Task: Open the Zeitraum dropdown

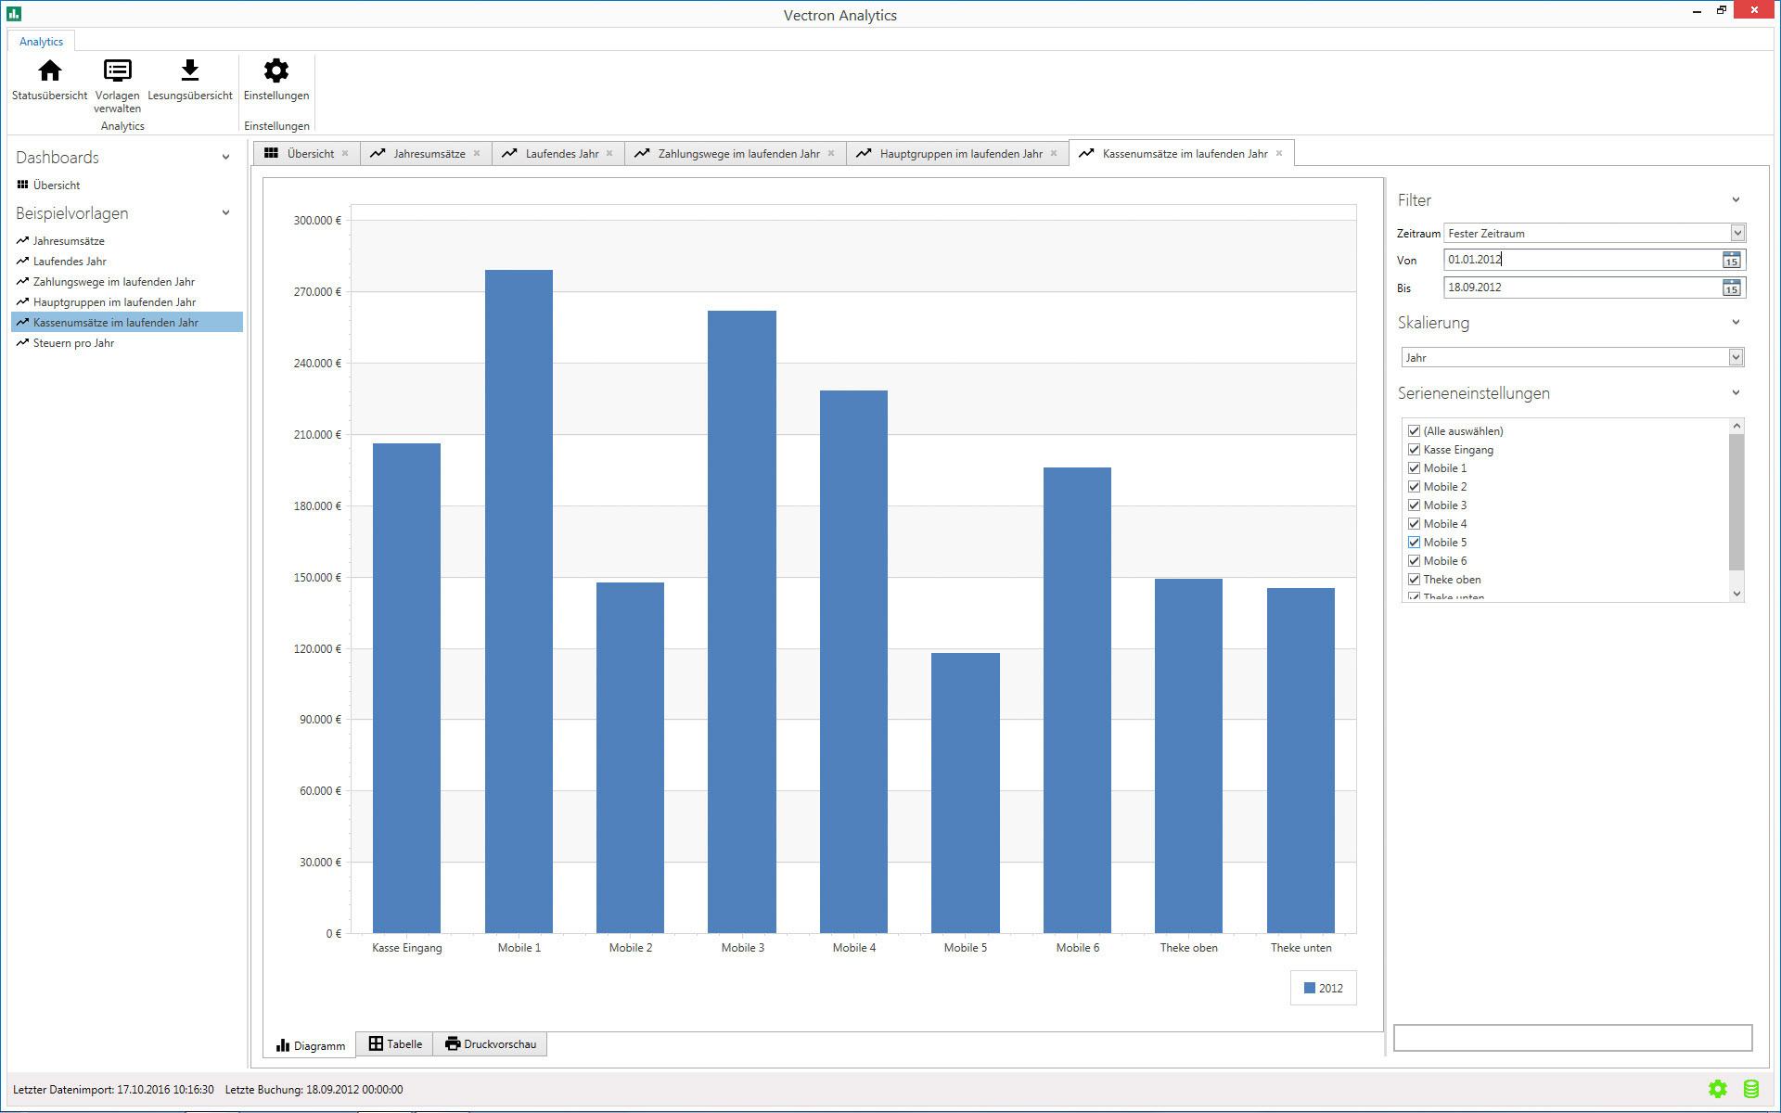Action: (x=1736, y=233)
